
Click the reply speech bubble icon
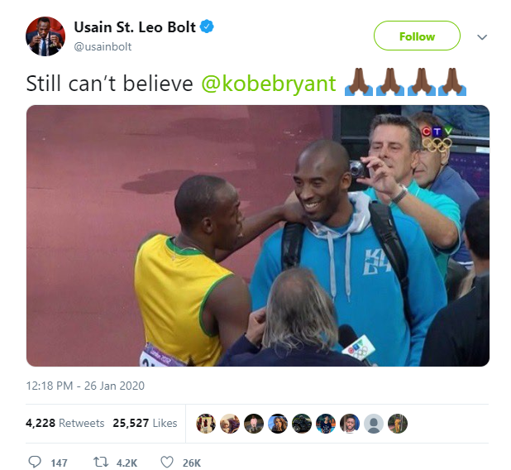[x=35, y=462]
